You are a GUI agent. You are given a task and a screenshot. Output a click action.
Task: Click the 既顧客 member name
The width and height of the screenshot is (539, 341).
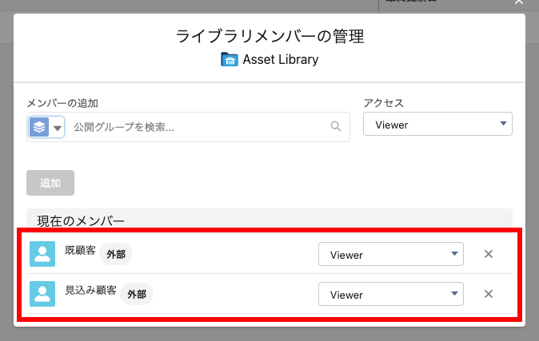[80, 251]
